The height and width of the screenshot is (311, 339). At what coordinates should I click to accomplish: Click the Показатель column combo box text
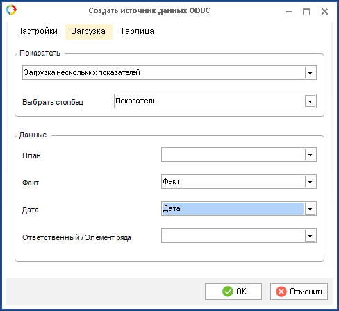tap(136, 101)
